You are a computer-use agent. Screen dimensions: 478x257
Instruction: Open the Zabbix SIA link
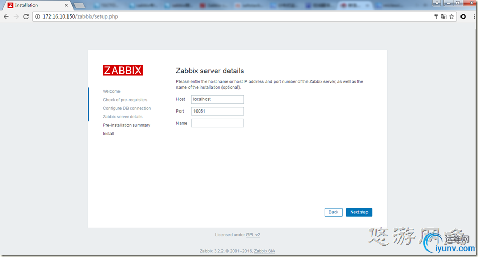pyautogui.click(x=264, y=251)
